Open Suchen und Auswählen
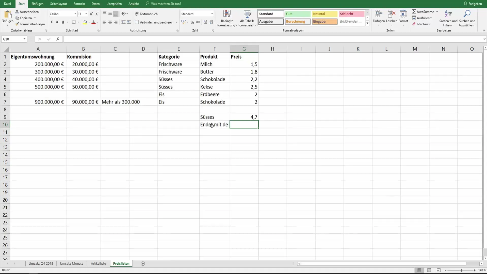 [x=467, y=19]
